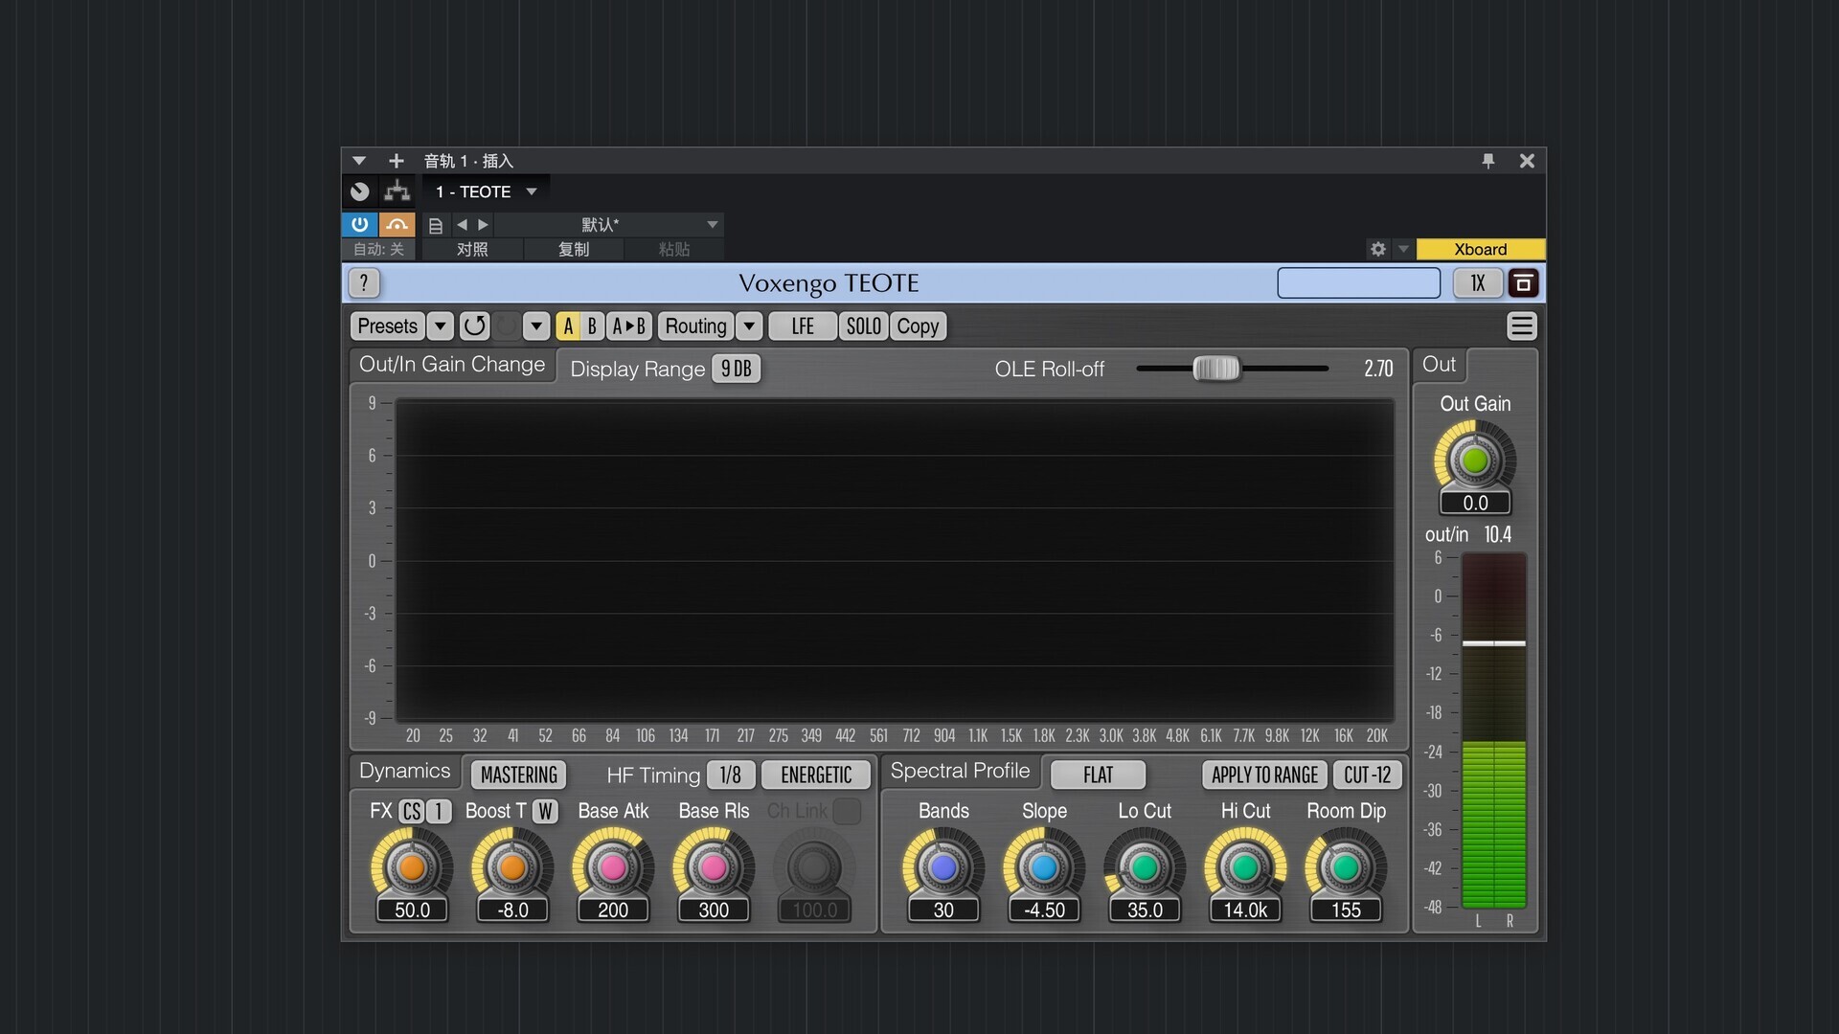Image resolution: width=1839 pixels, height=1034 pixels.
Task: Click the OLE Roll-off slider handle
Action: click(x=1215, y=369)
